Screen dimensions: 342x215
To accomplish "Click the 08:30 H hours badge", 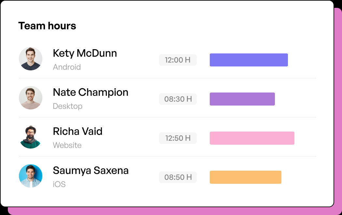I will [x=178, y=99].
